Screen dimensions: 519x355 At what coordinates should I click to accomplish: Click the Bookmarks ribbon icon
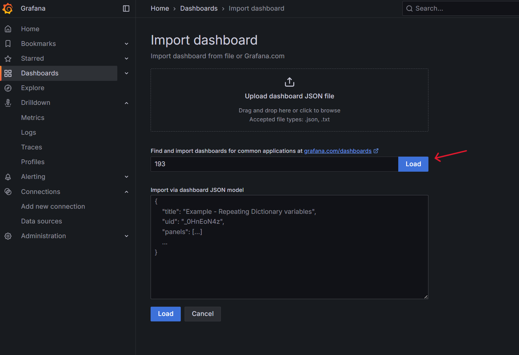(x=8, y=44)
